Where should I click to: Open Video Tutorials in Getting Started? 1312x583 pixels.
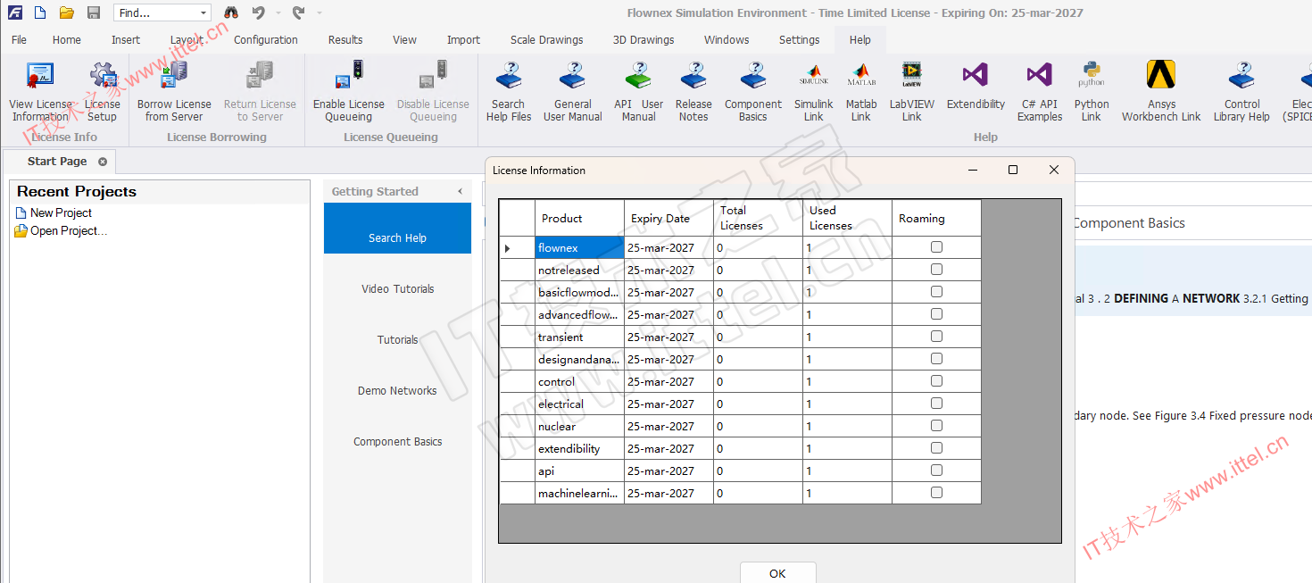coord(397,288)
